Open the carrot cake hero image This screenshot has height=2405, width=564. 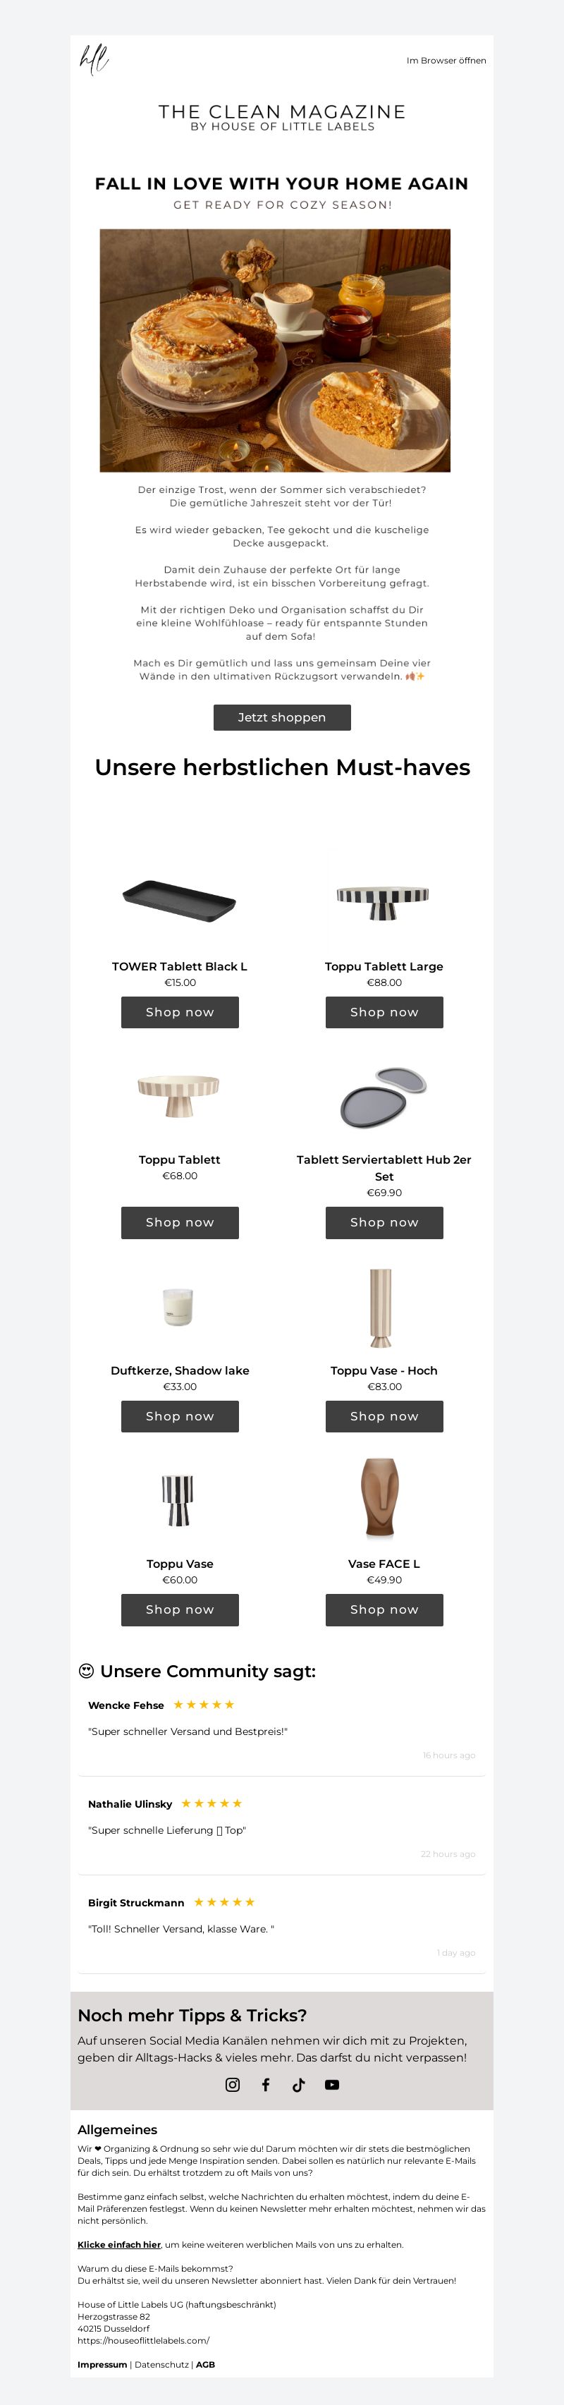[x=276, y=350]
